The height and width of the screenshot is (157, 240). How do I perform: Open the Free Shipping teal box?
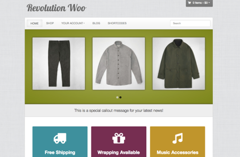tap(60, 142)
